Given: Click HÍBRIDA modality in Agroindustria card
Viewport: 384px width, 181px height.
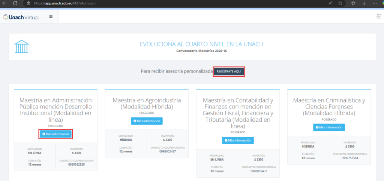Looking at the screenshot, I should [x=126, y=140].
